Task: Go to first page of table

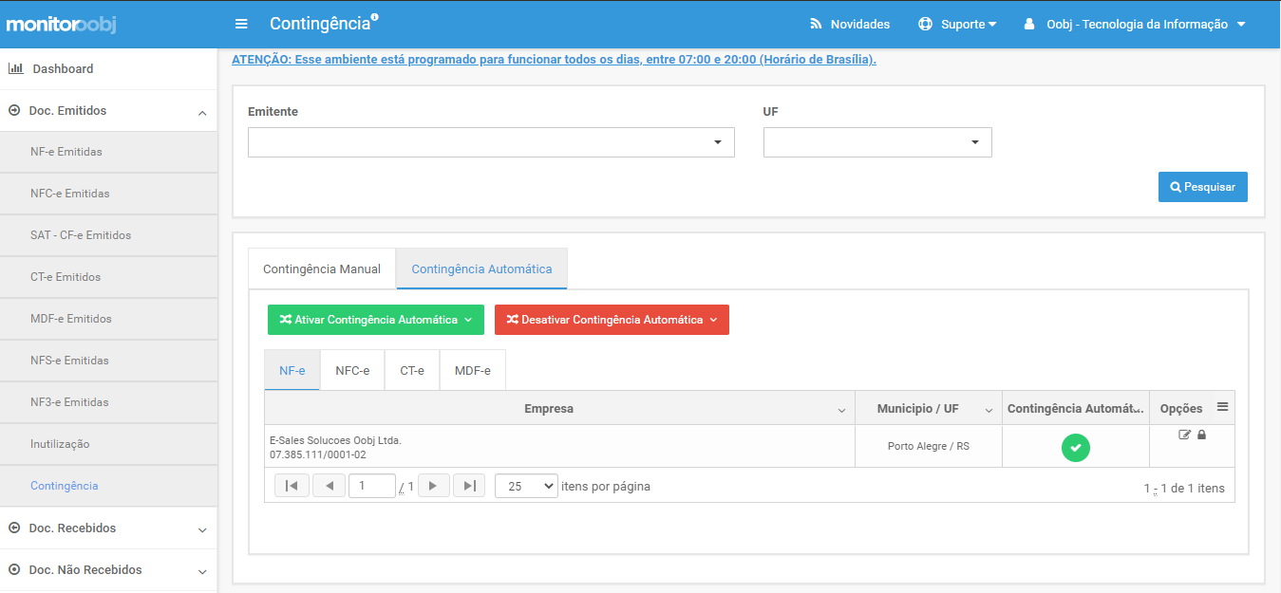Action: pyautogui.click(x=292, y=486)
